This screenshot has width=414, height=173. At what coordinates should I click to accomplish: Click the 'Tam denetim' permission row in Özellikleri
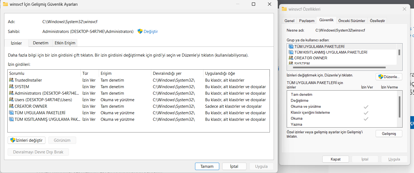(x=342, y=95)
